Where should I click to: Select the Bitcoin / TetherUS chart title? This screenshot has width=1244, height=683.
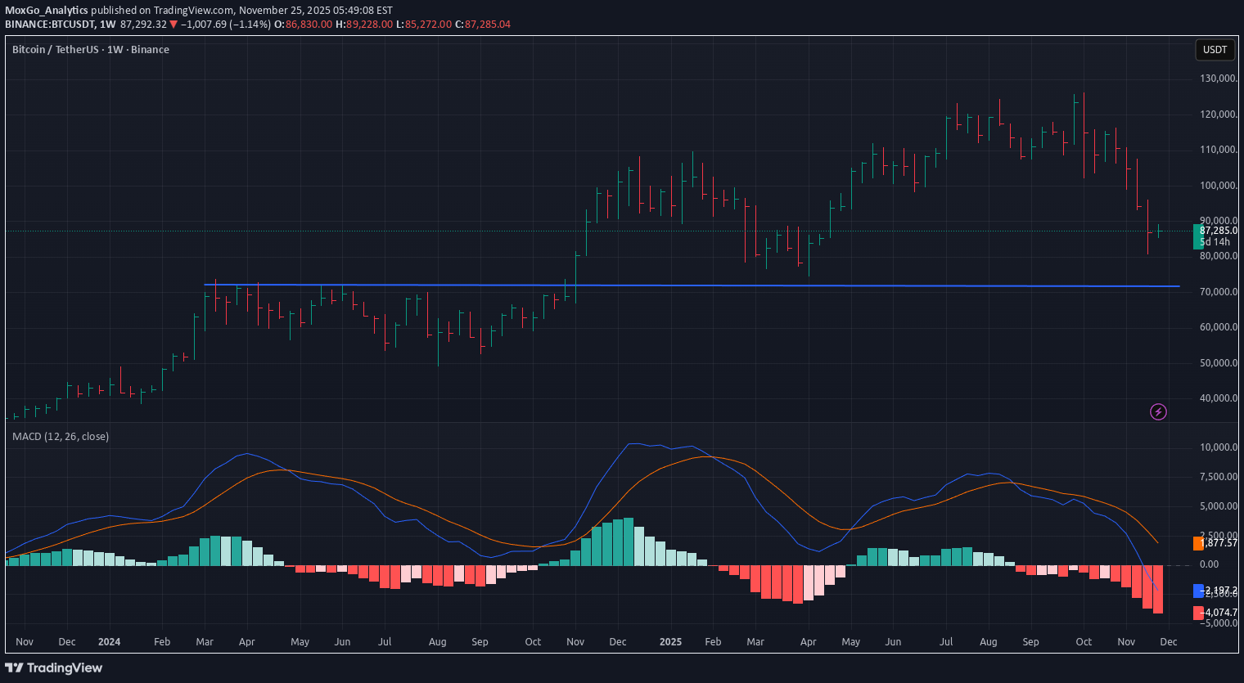tap(57, 49)
